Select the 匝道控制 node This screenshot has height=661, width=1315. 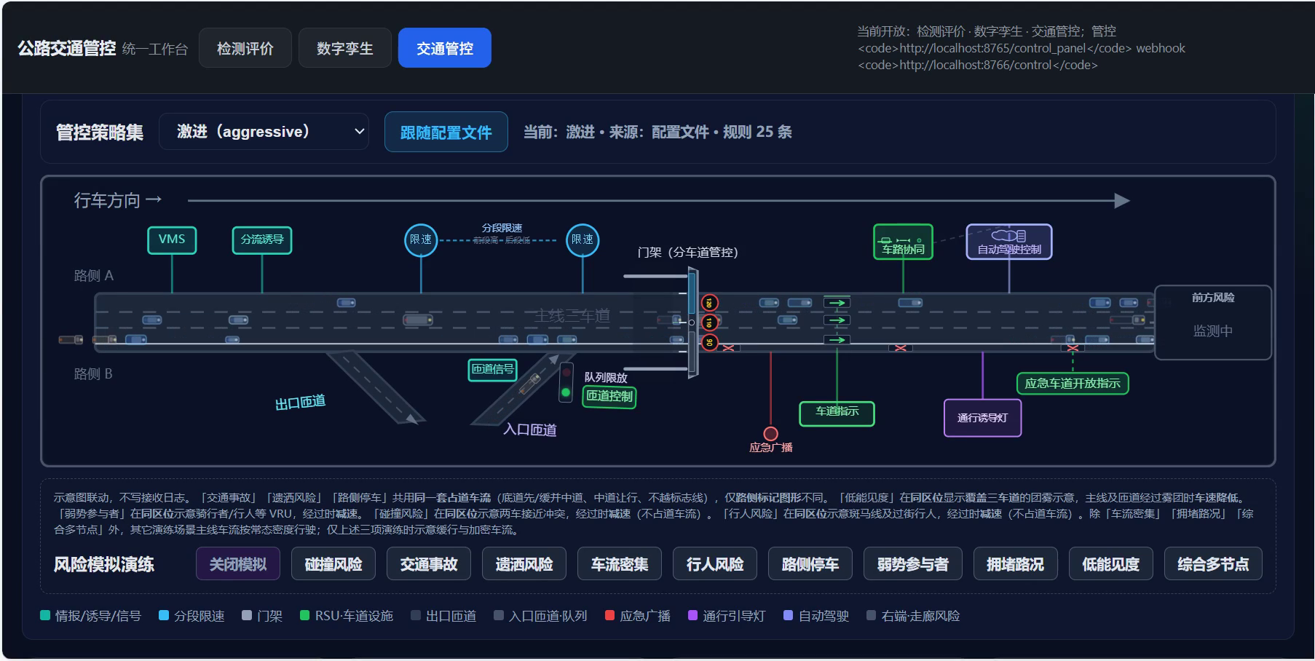pos(609,397)
